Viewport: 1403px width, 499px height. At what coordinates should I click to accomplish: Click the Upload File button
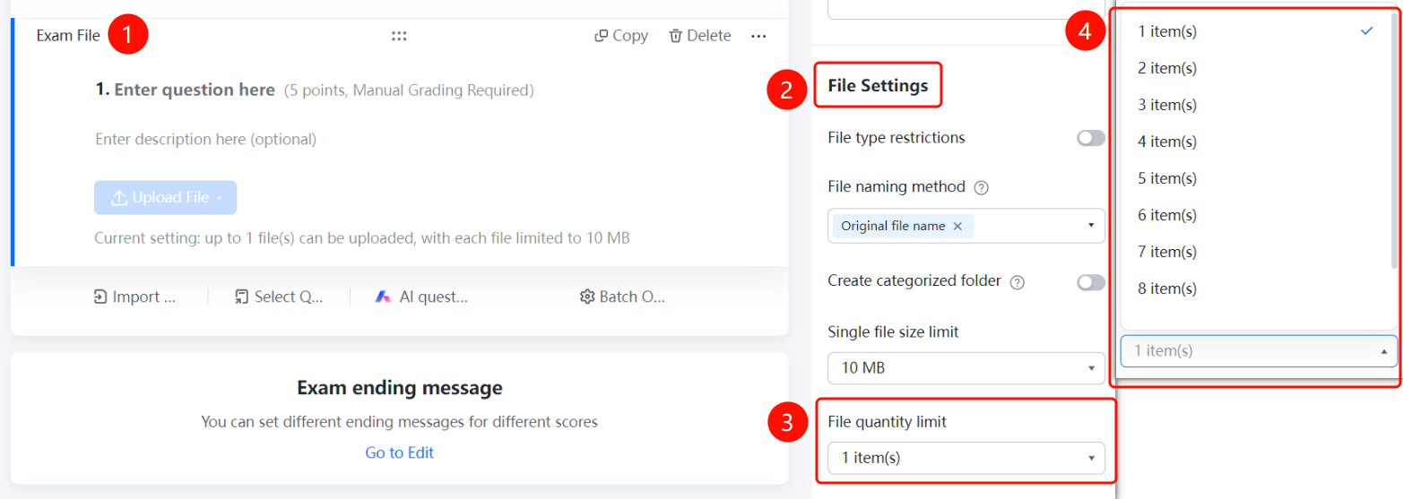165,197
